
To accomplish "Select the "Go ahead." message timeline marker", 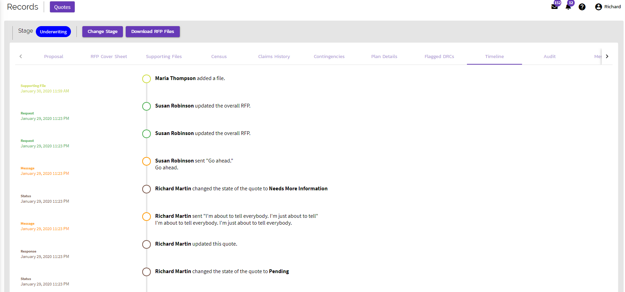I will coord(146,161).
